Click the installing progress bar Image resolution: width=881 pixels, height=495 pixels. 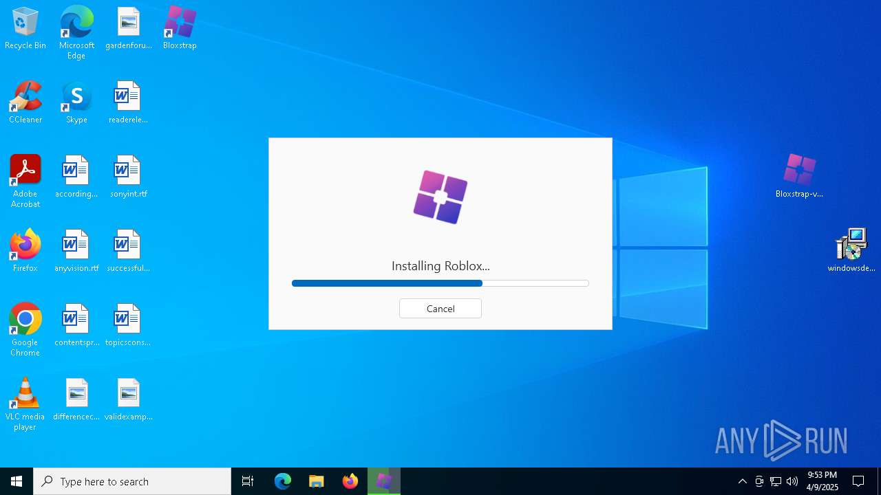pyautogui.click(x=440, y=283)
